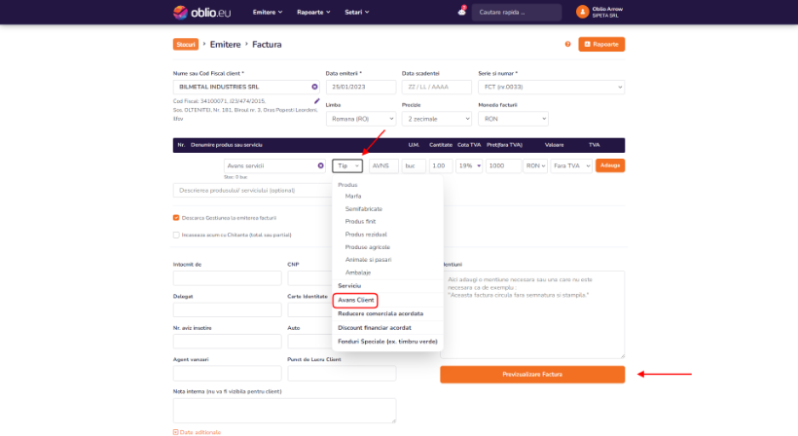Select Avans Client from type list
Viewport: 798px width, 436px height.
(x=354, y=300)
